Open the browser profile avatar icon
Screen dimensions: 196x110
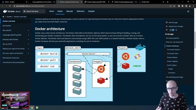click(190, 6)
